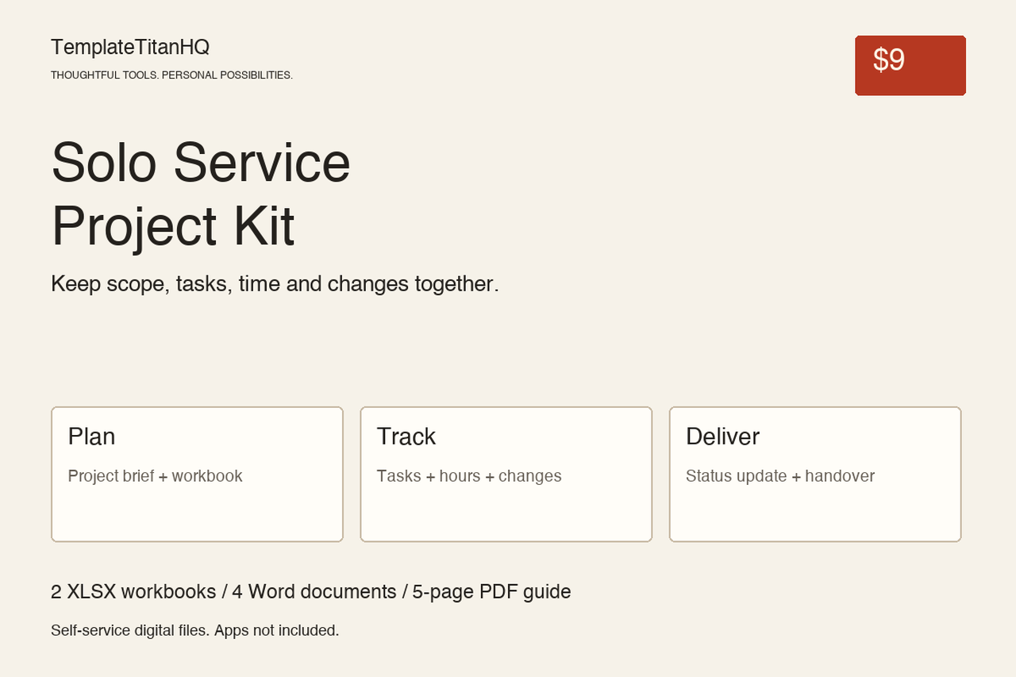1016x677 pixels.
Task: Click the "Status update + handover" description
Action: tap(780, 476)
